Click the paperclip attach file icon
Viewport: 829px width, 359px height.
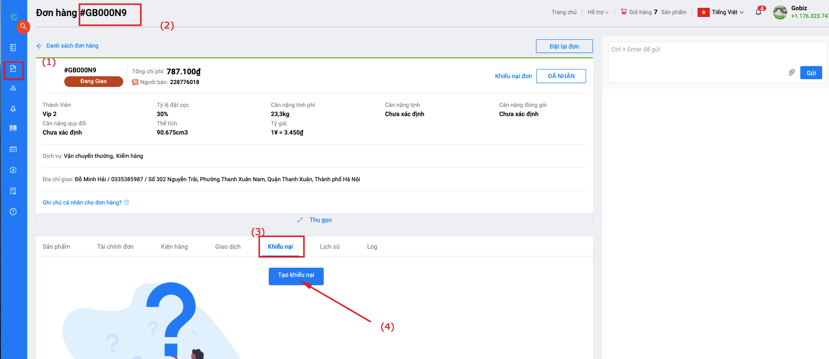point(792,72)
